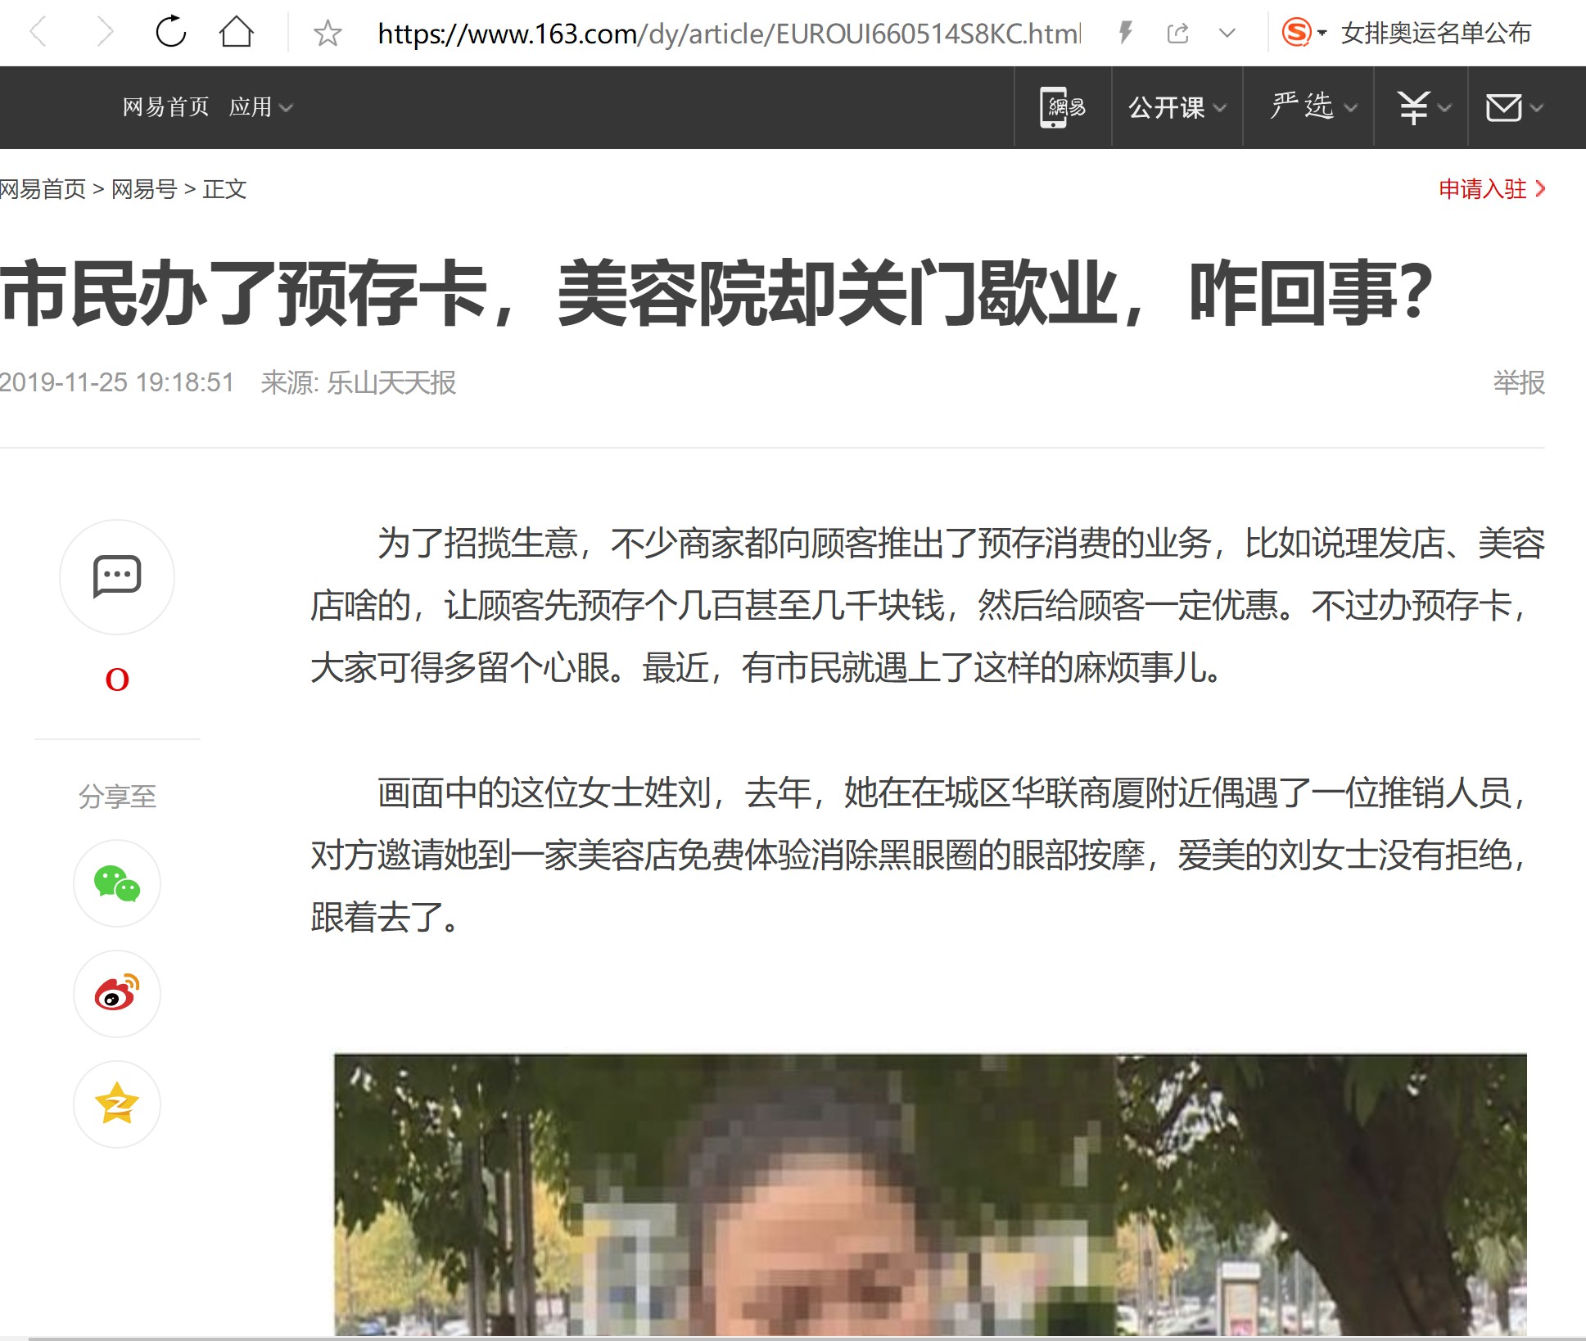The height and width of the screenshot is (1341, 1586).
Task: Click the browser back arrow
Action: 38,33
